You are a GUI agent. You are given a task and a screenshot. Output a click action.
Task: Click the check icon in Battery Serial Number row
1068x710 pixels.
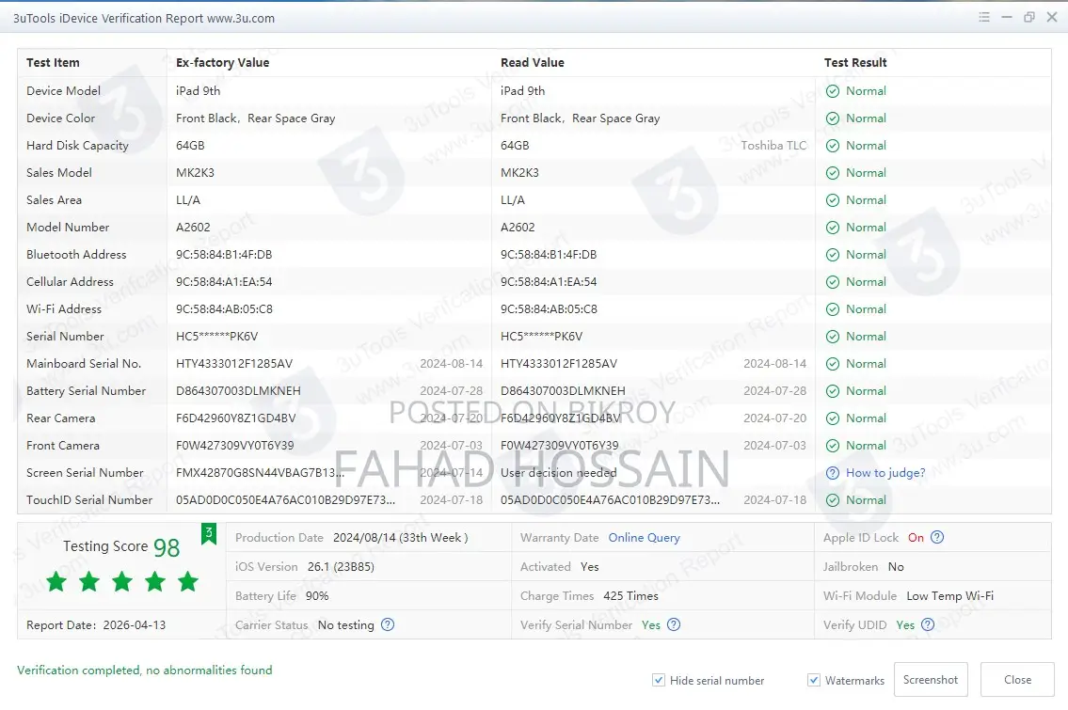pos(833,391)
